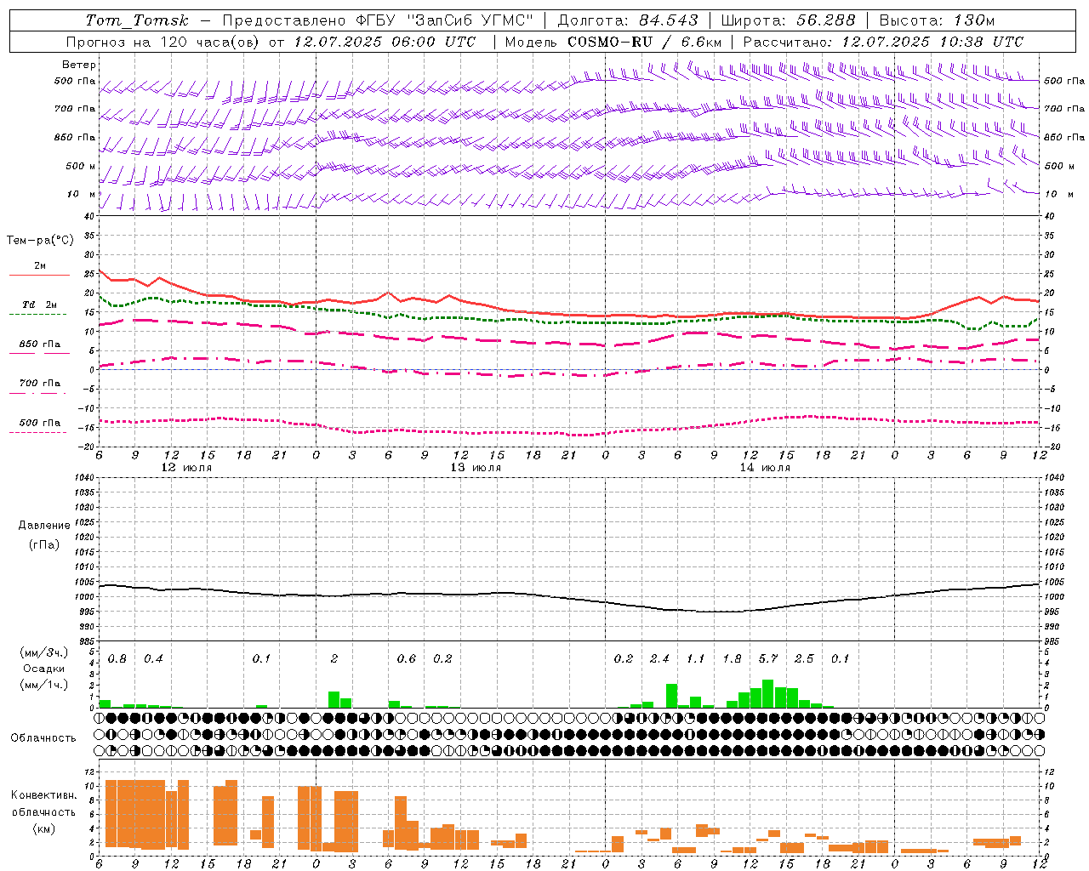Viewport: 1089px width, 871px height.
Task: Click the Модель COSMO-RU / 6.6км label
Action: [x=613, y=42]
